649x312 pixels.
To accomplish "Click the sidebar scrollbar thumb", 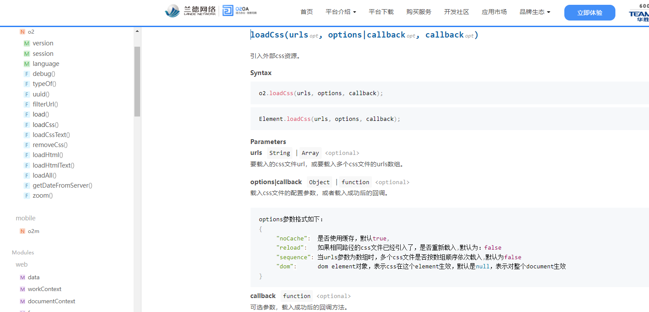I will point(137,82).
